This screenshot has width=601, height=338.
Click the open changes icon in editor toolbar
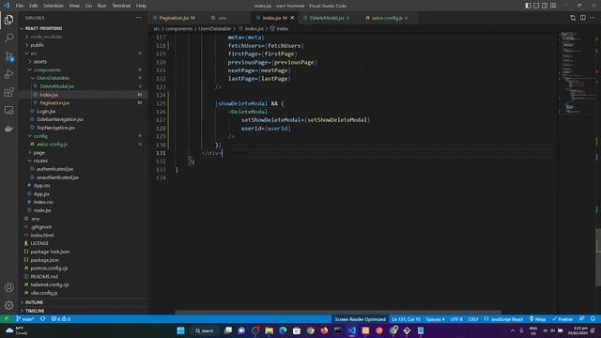573,18
